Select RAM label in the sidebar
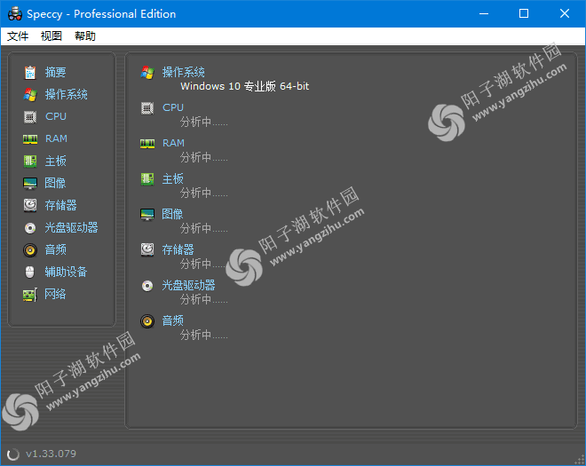This screenshot has width=586, height=466. (57, 138)
